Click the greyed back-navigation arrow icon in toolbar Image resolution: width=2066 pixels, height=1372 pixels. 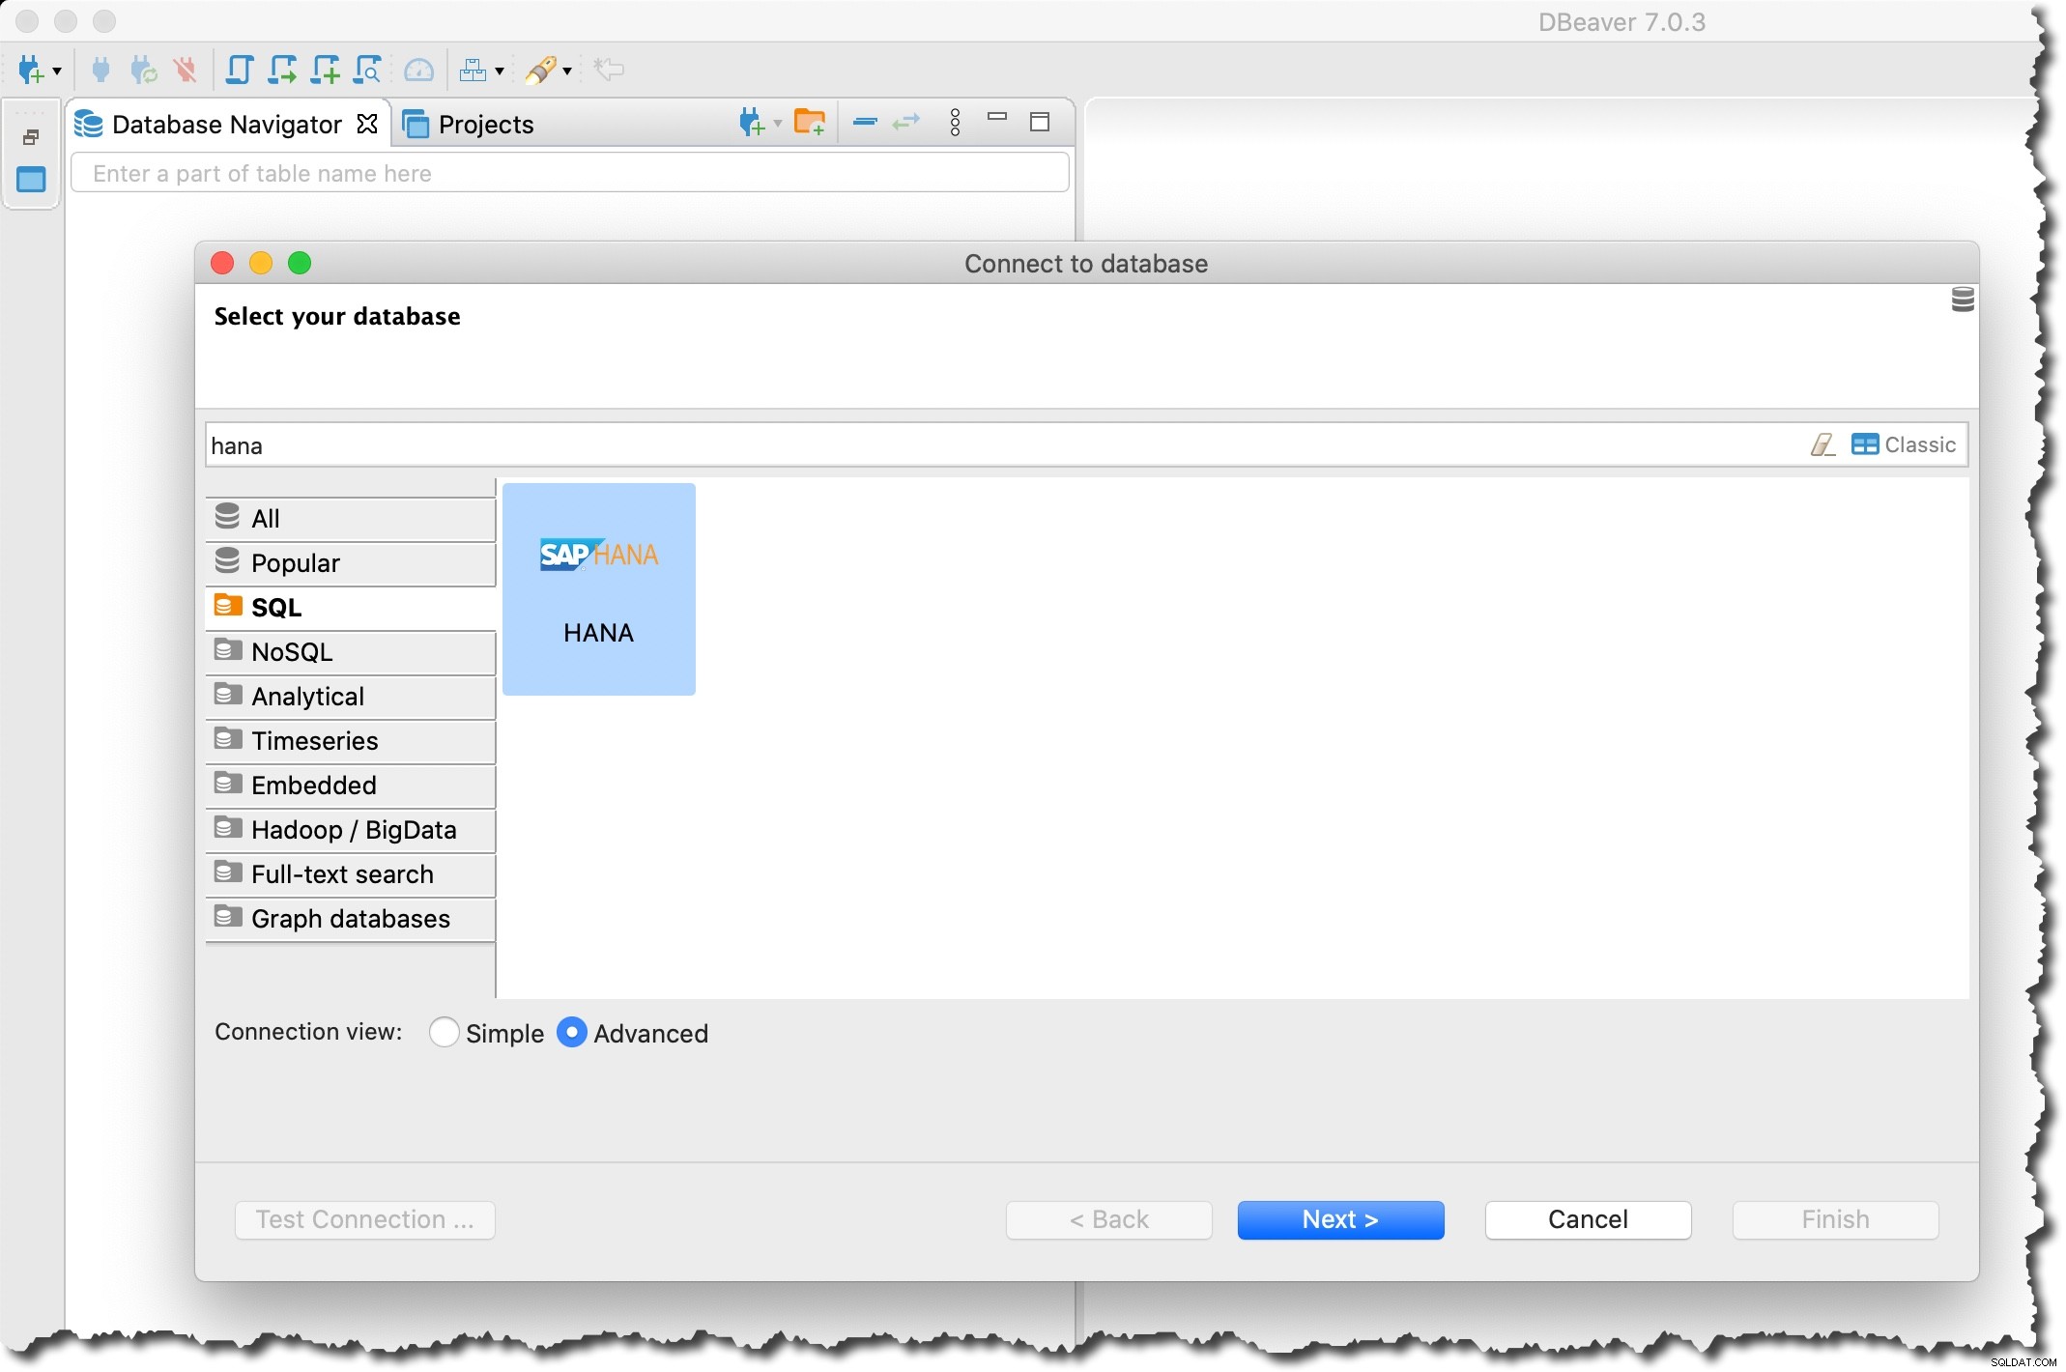point(609,69)
